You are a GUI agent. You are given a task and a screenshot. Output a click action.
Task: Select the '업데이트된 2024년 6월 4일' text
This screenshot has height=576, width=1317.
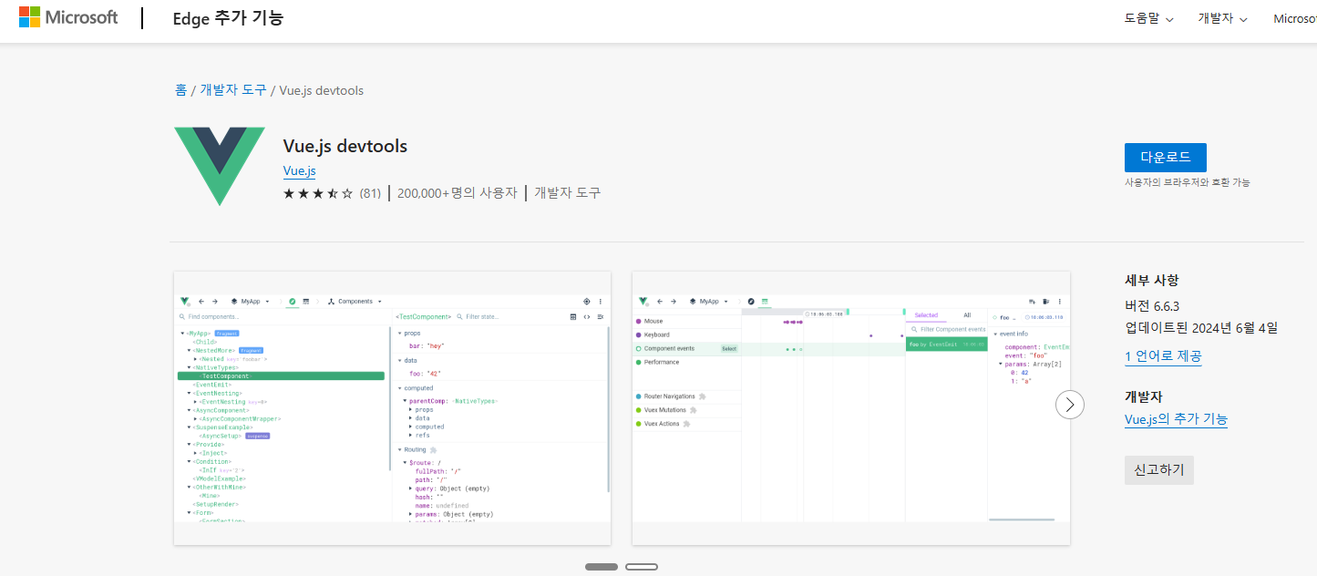1201,327
